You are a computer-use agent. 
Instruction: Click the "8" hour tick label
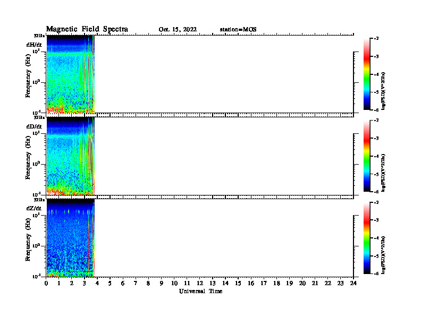point(148,283)
